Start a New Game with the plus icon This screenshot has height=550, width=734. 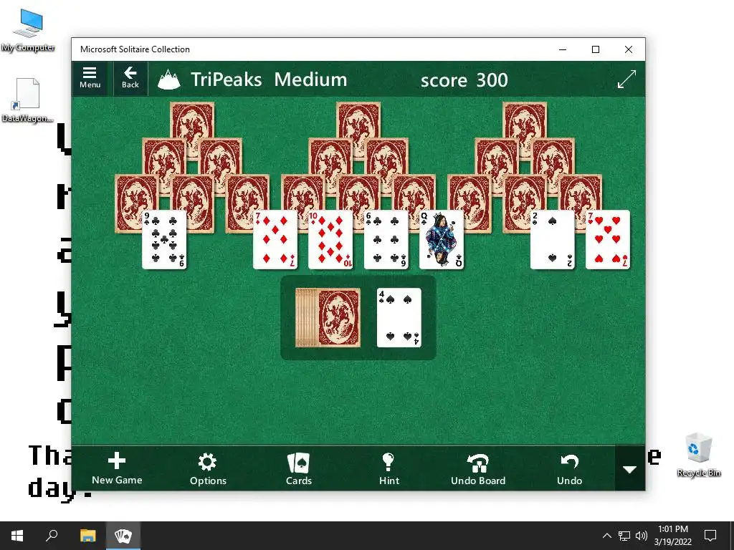(x=117, y=468)
